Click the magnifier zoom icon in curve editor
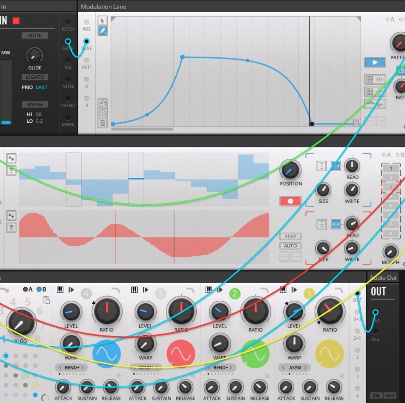This screenshot has width=405, height=403. point(357,123)
